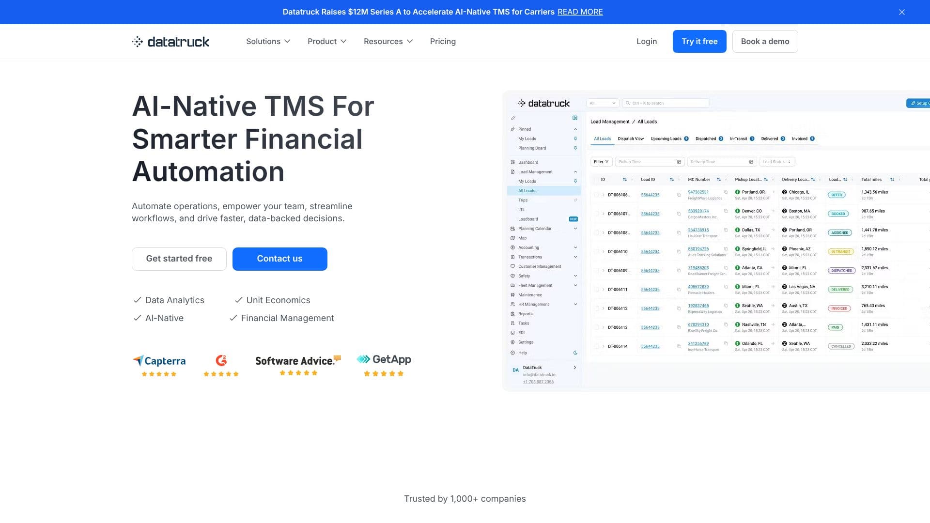Click the Ctrl + K search field
The width and height of the screenshot is (930, 523).
click(x=666, y=103)
